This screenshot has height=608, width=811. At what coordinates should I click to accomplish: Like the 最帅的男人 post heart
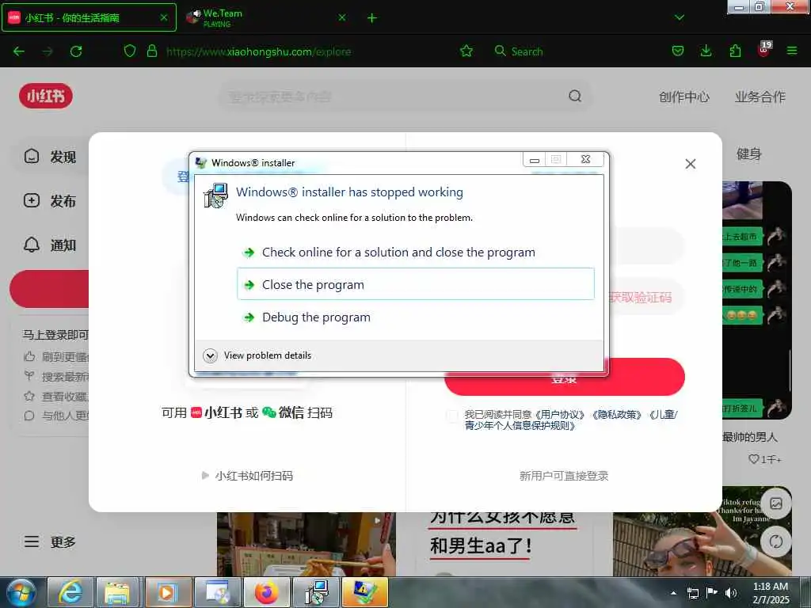754,458
